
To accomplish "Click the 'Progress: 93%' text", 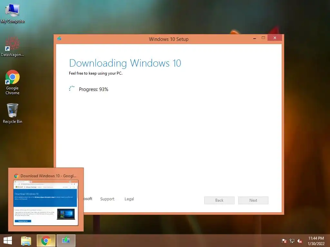I will click(94, 89).
